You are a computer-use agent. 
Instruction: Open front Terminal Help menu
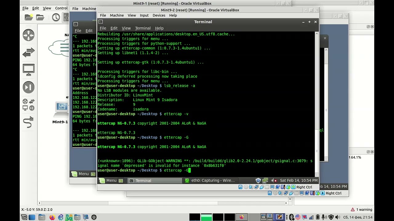point(159,28)
